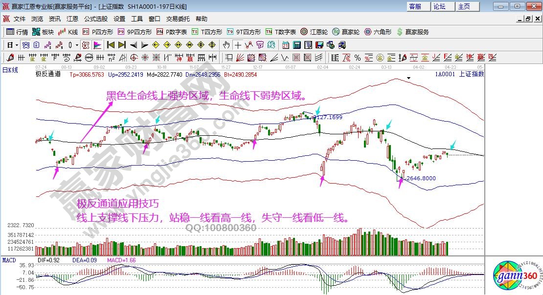The width and height of the screenshot is (543, 295).
Task: Click the calculator icon in toolbar
Action: (296, 45)
